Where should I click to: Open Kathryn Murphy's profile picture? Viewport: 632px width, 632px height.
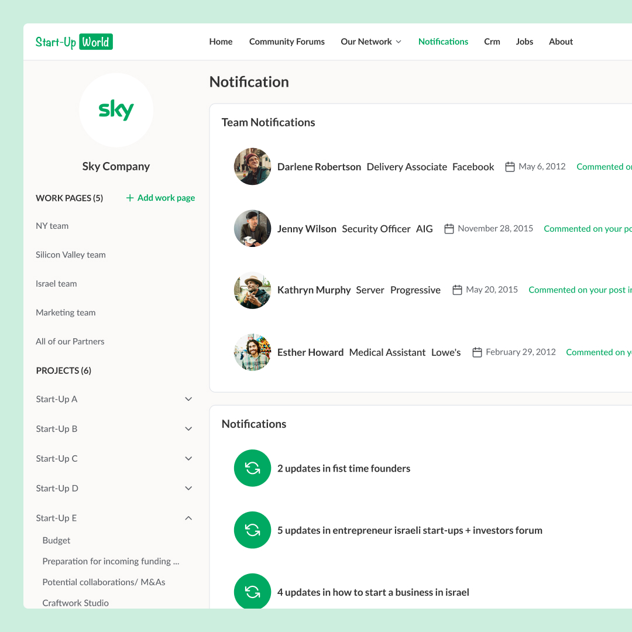252,290
